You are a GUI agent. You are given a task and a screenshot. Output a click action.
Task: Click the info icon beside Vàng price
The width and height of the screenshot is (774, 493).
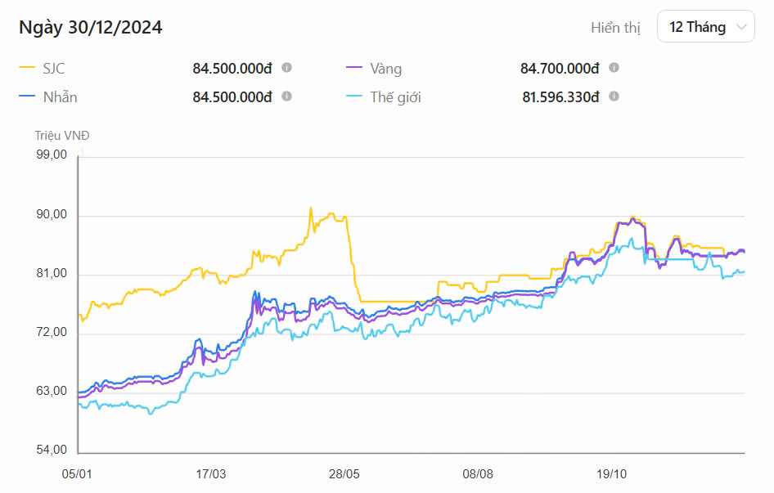point(614,69)
